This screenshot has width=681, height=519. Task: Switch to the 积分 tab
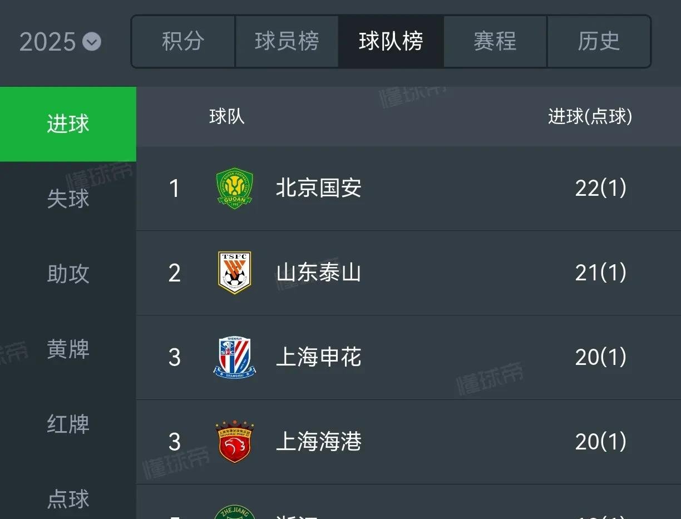click(183, 42)
